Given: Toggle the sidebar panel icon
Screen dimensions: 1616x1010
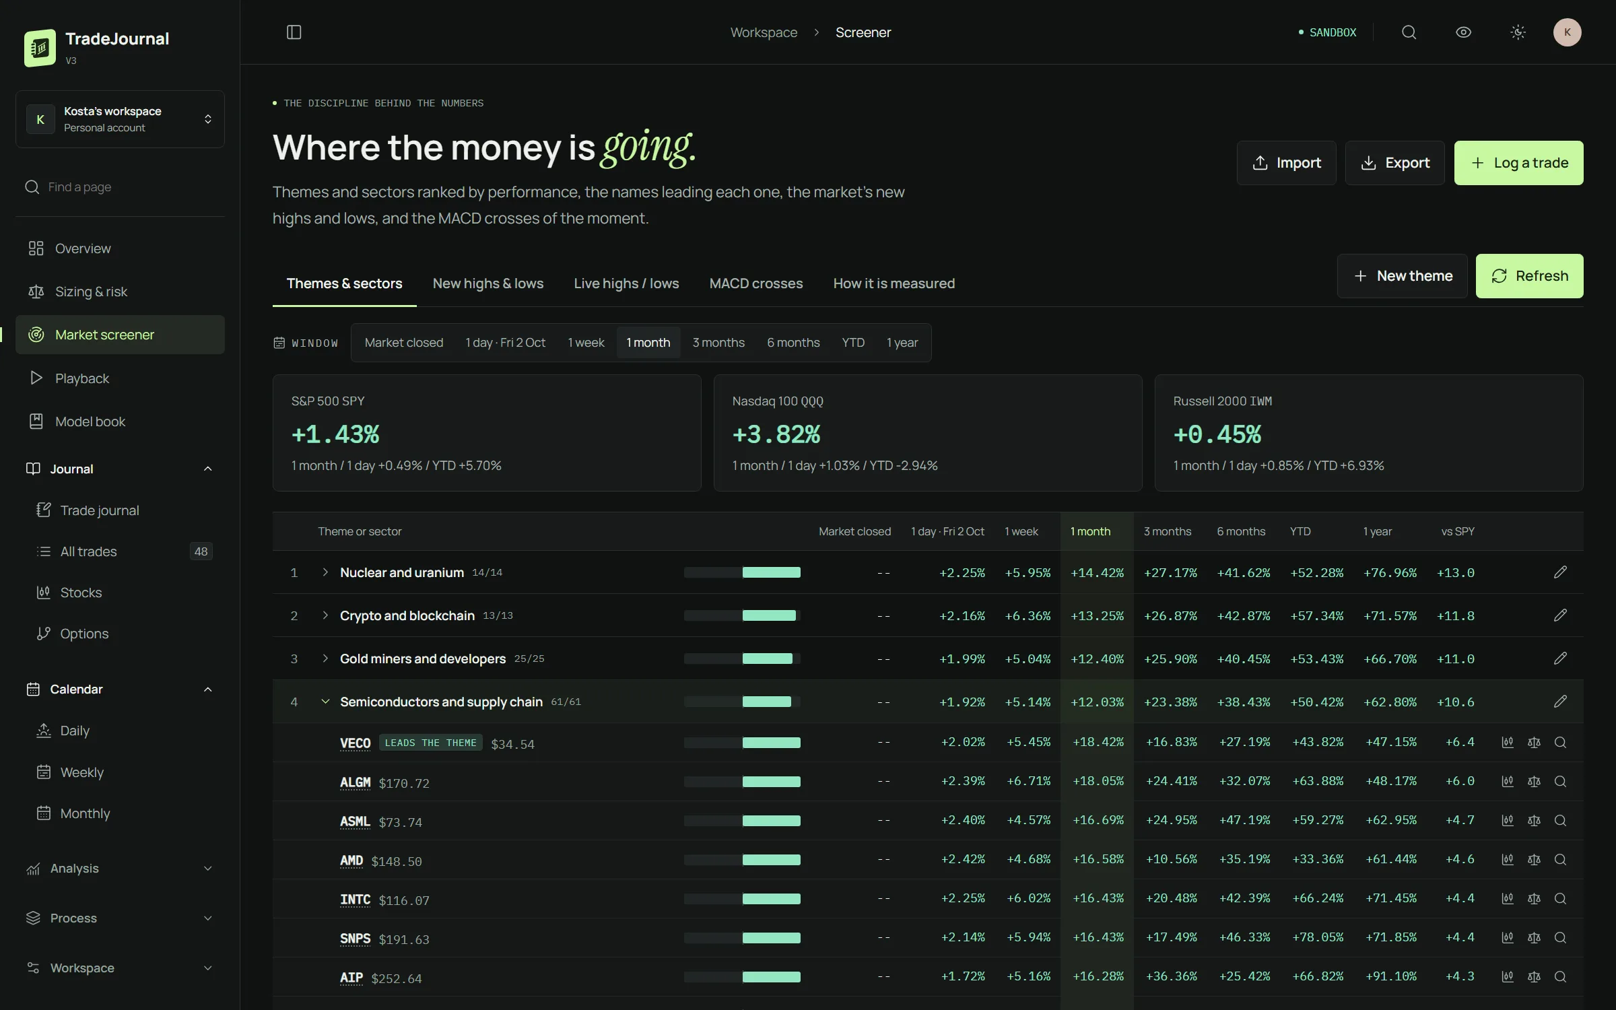Looking at the screenshot, I should pos(294,32).
